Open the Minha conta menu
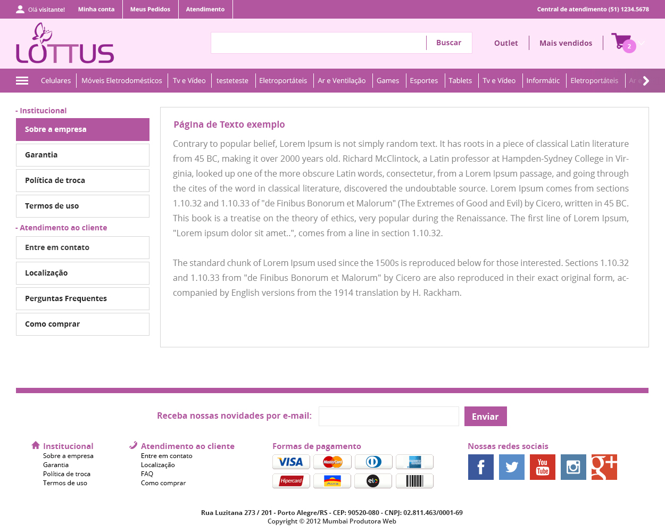The image size is (665, 532). pyautogui.click(x=96, y=9)
